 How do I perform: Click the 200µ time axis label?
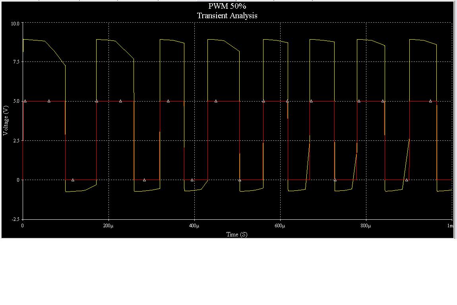click(x=108, y=226)
